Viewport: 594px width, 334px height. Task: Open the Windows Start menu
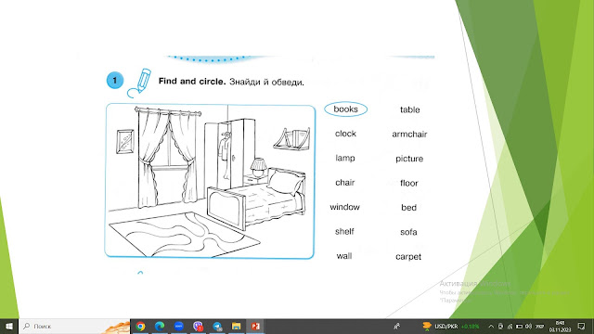[9, 326]
